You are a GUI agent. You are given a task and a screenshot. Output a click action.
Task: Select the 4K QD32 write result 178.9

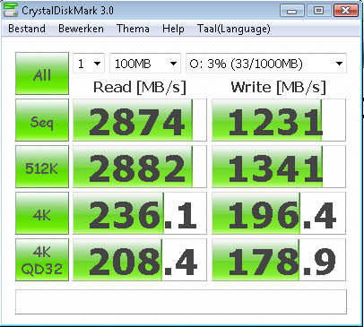click(279, 260)
